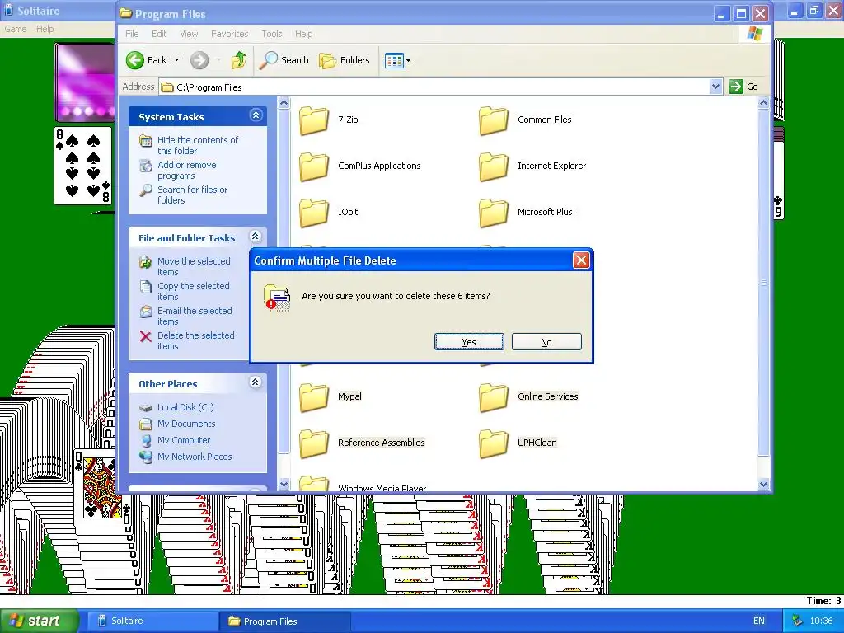The width and height of the screenshot is (844, 633).
Task: Click file list scrollbar up arrow
Action: [763, 102]
